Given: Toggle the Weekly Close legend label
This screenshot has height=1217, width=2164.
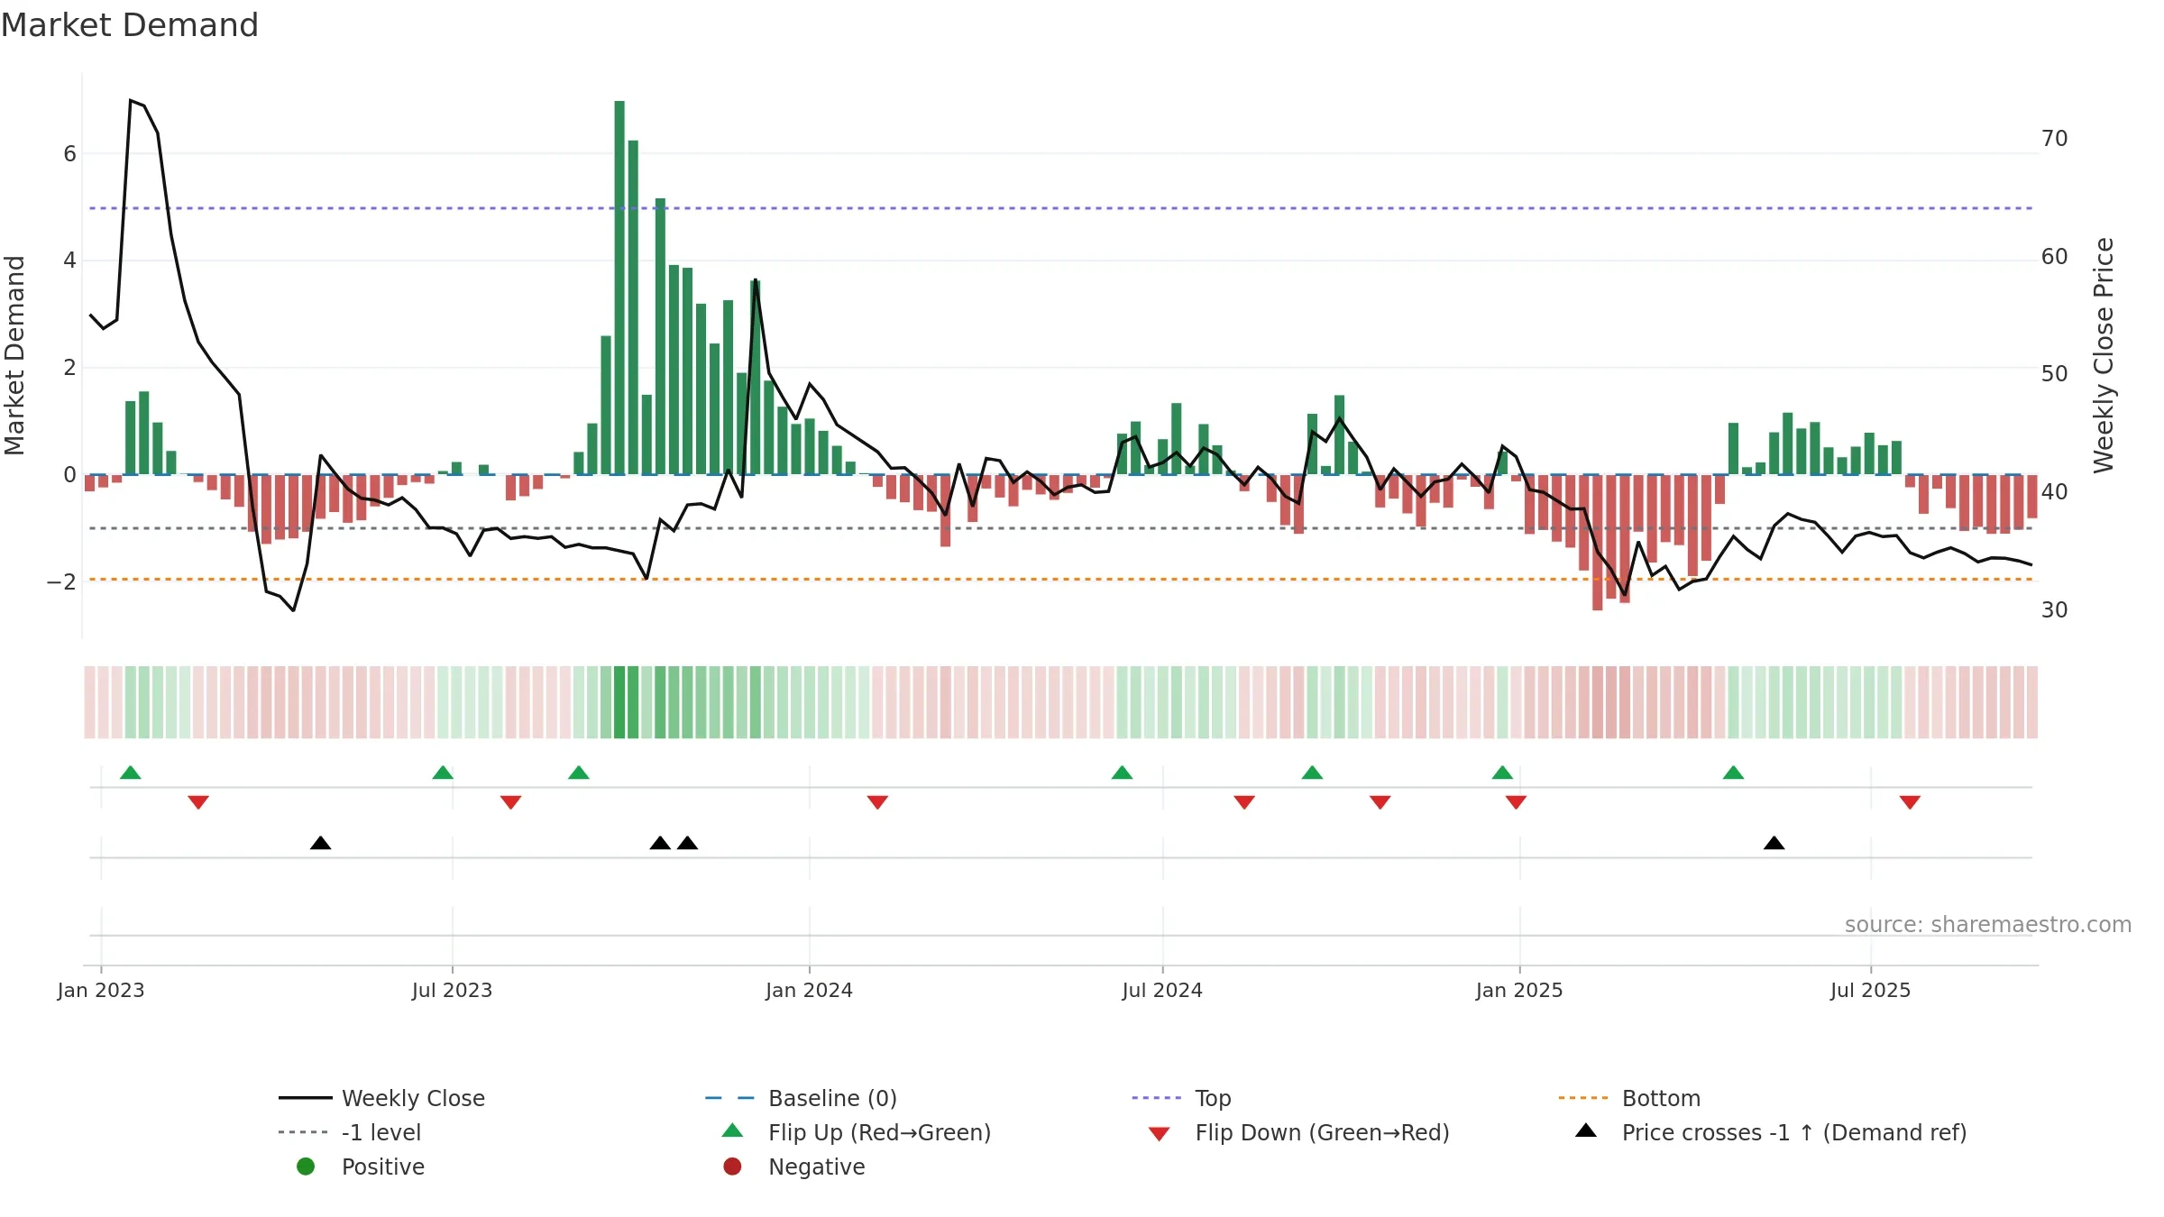Looking at the screenshot, I should [x=413, y=1098].
